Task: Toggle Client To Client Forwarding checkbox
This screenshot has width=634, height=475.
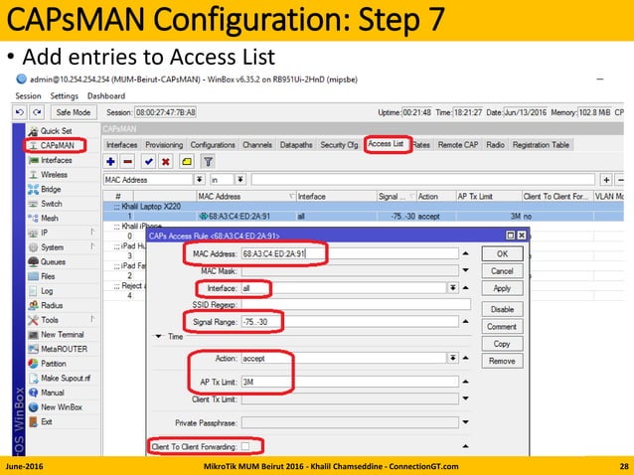Action: (245, 446)
